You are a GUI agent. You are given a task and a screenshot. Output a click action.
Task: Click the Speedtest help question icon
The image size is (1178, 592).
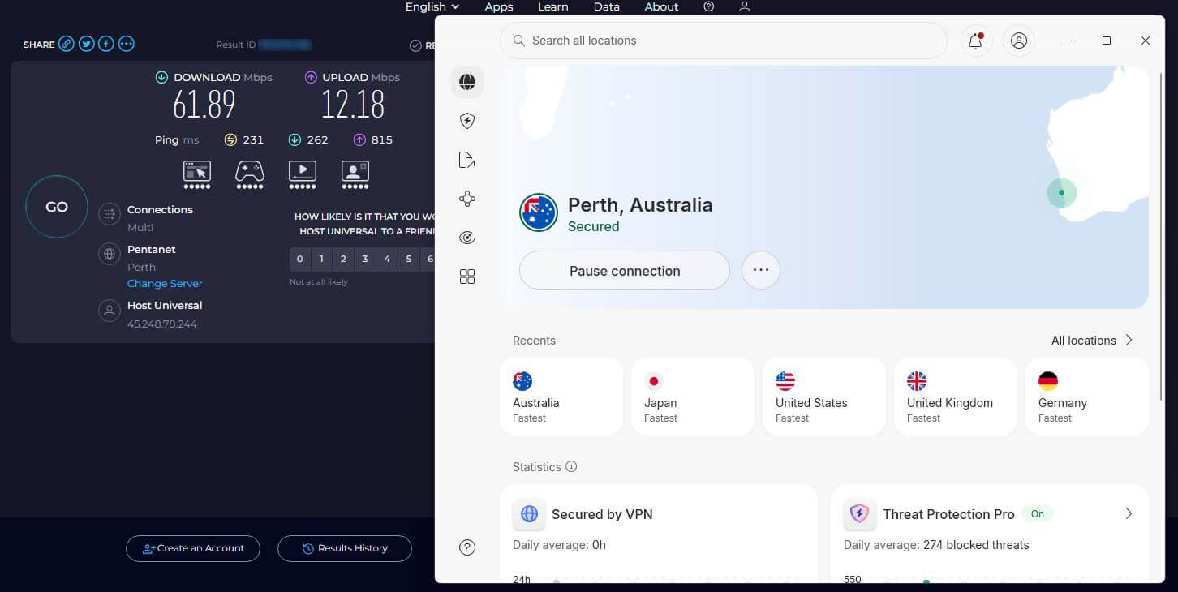tap(709, 6)
